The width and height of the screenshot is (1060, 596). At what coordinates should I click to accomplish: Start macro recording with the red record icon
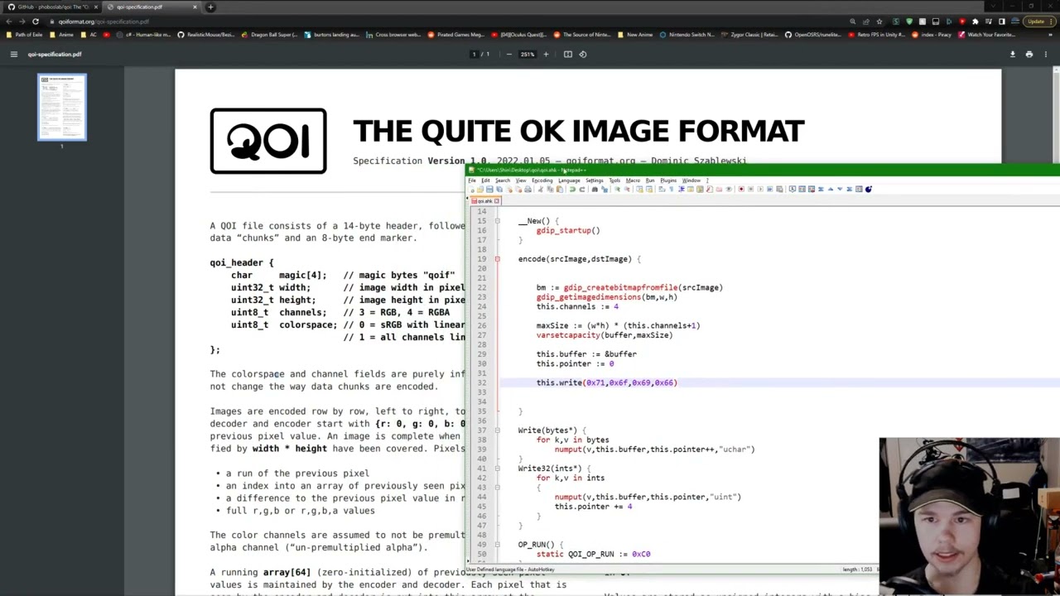tap(741, 189)
